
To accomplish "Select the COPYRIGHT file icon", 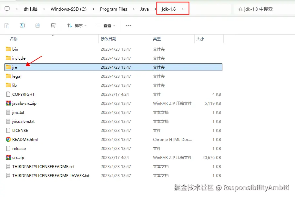I will coord(8,94).
